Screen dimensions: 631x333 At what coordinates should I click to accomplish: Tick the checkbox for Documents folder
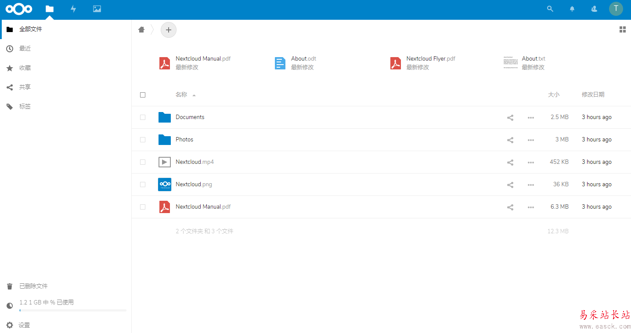(143, 117)
